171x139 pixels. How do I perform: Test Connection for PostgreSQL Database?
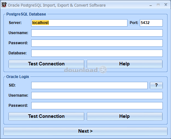coord(46,64)
